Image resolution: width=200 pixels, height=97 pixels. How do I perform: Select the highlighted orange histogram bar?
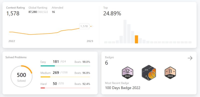coord(136,39)
